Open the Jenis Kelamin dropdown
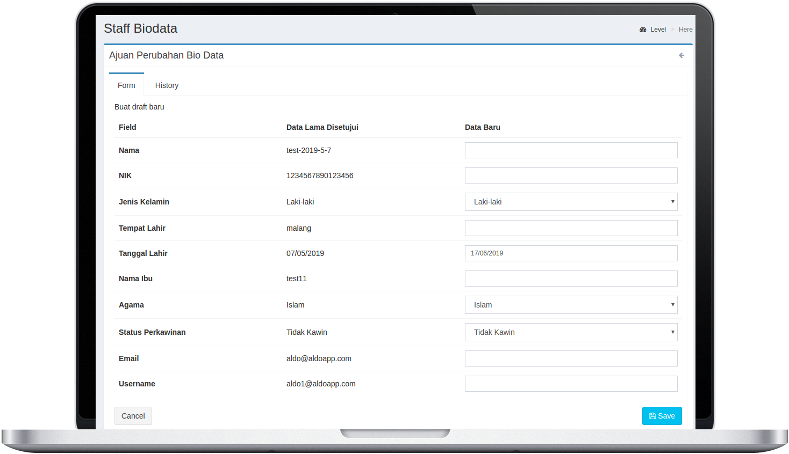The image size is (789, 454). pos(571,202)
